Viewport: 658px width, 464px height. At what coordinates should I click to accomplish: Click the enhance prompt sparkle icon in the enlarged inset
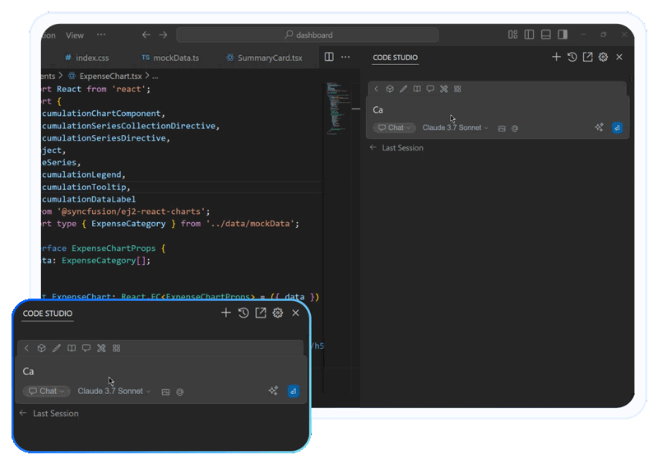[x=273, y=392]
